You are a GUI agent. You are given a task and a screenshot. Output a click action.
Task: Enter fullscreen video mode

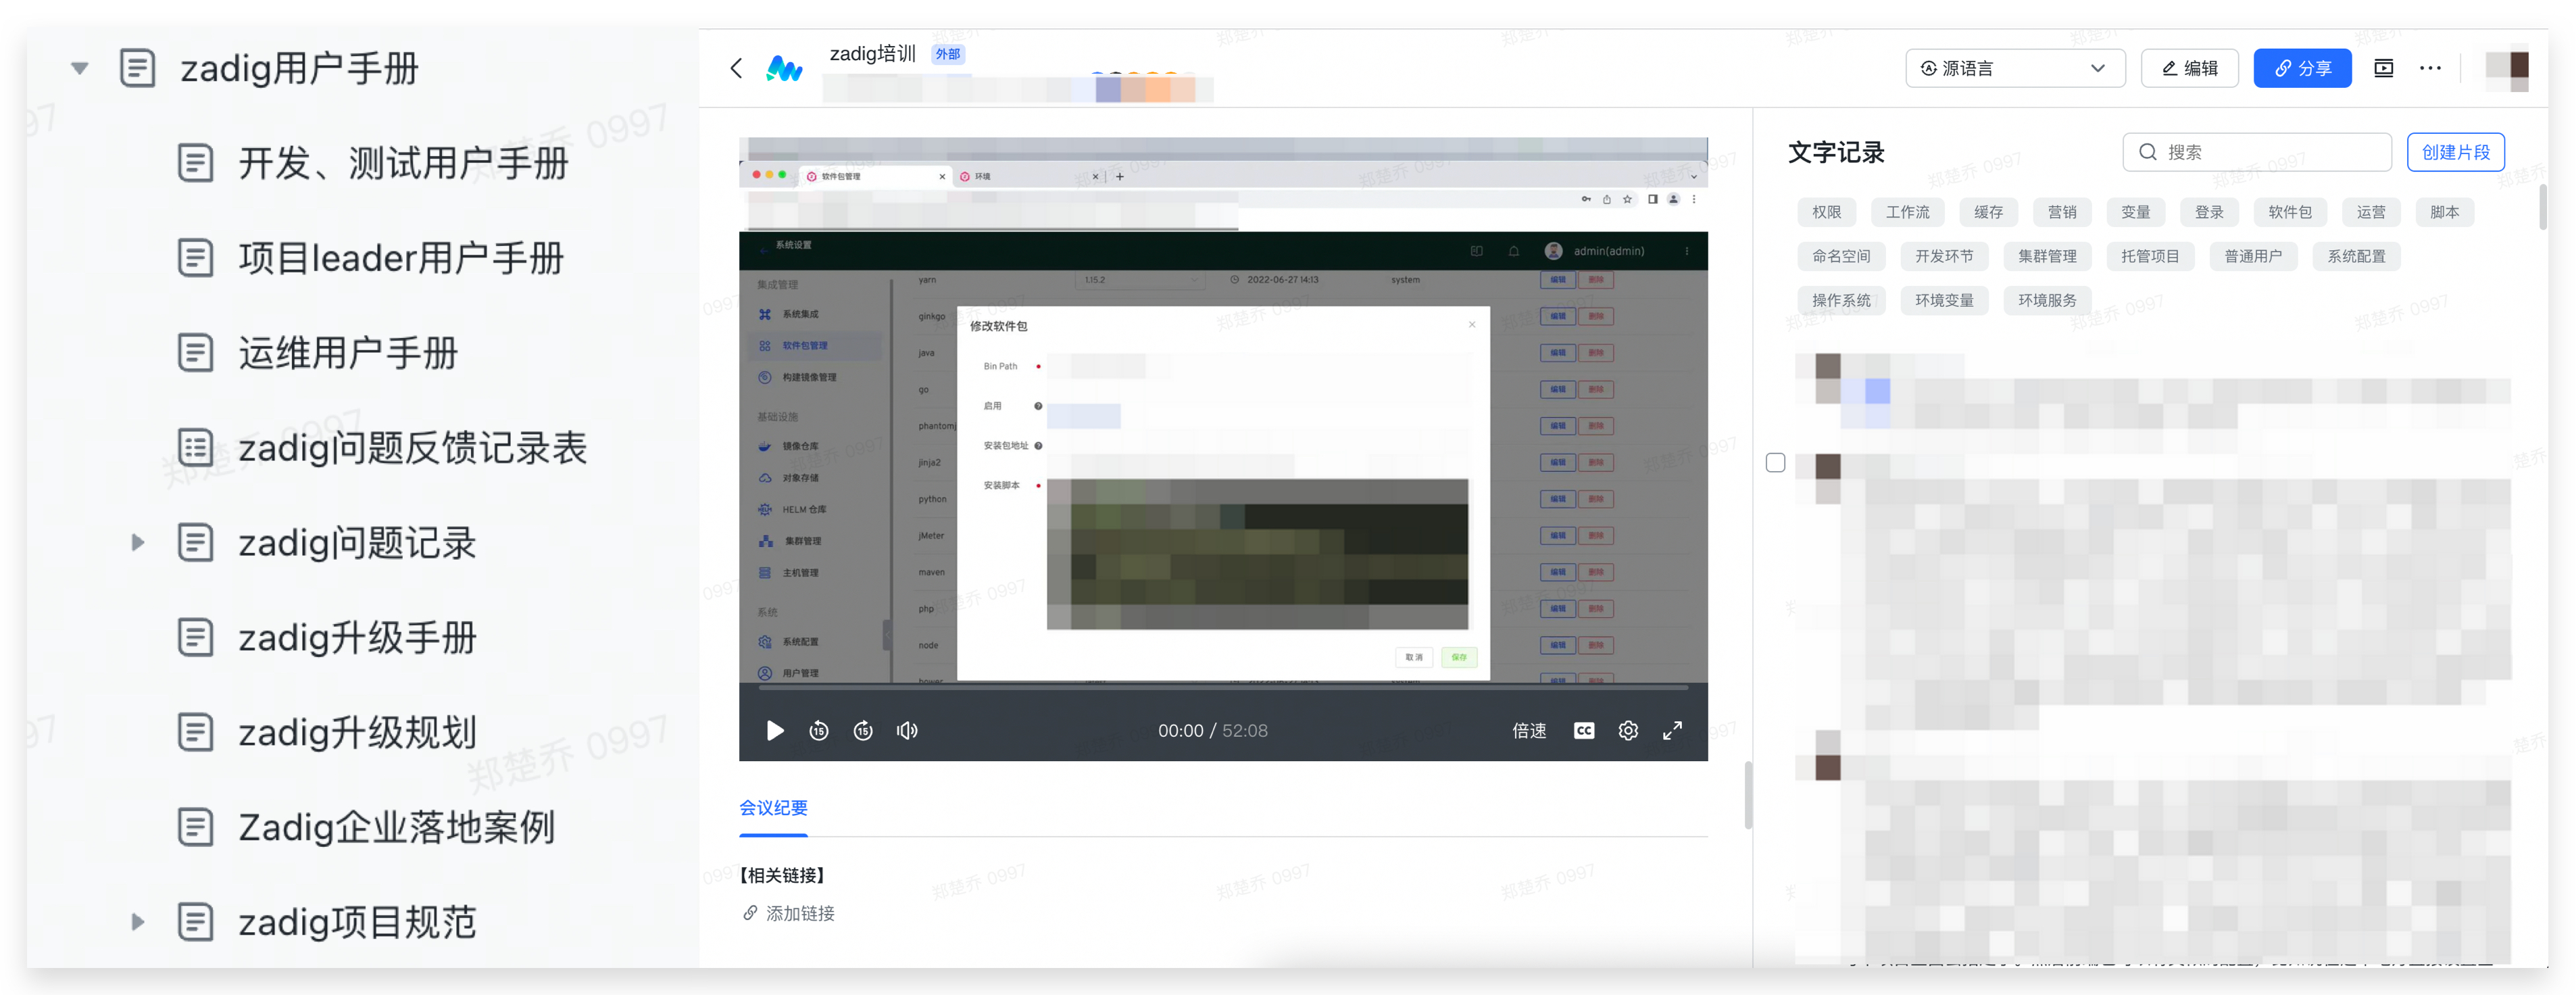1672,731
